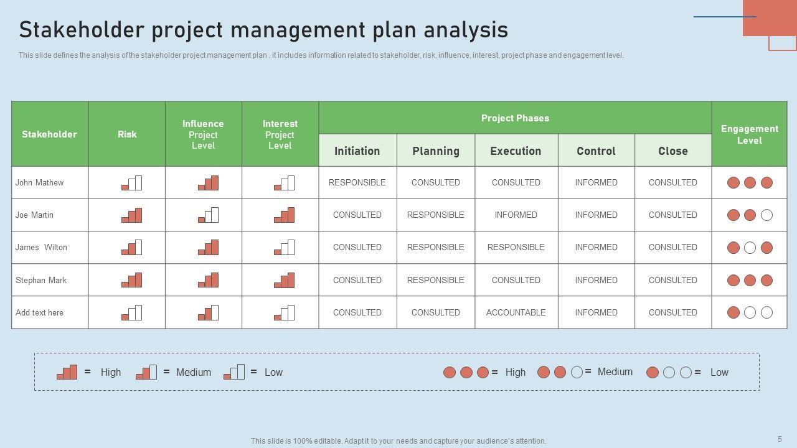Click the Low bar chart legend icon
Viewport: 797px width, 448px height.
click(234, 372)
